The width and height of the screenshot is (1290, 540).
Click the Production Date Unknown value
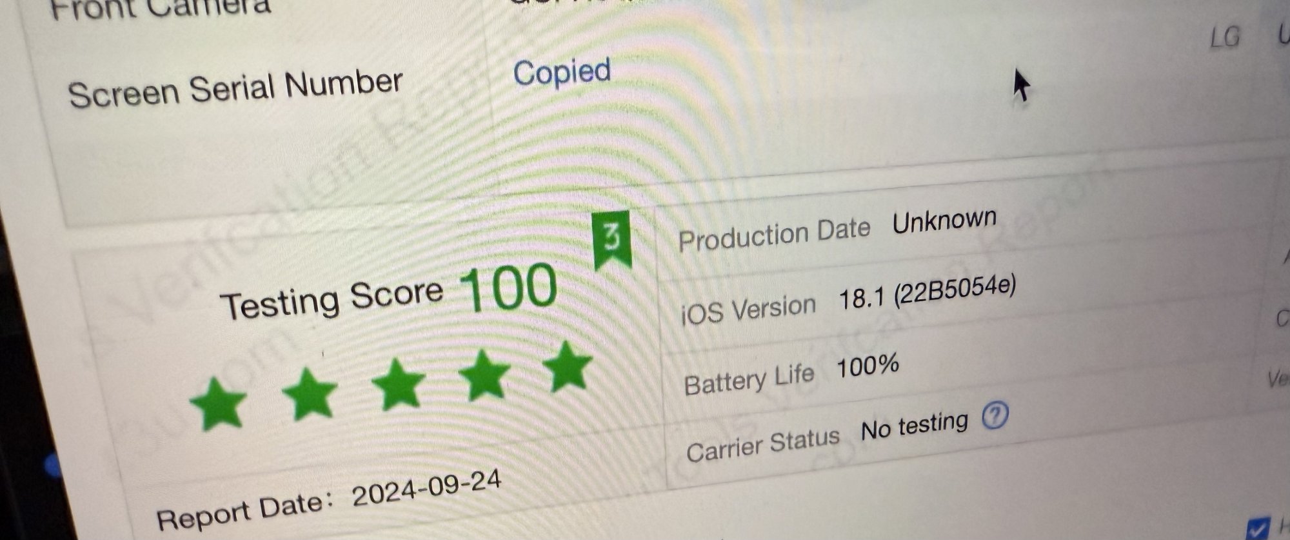[x=944, y=221]
